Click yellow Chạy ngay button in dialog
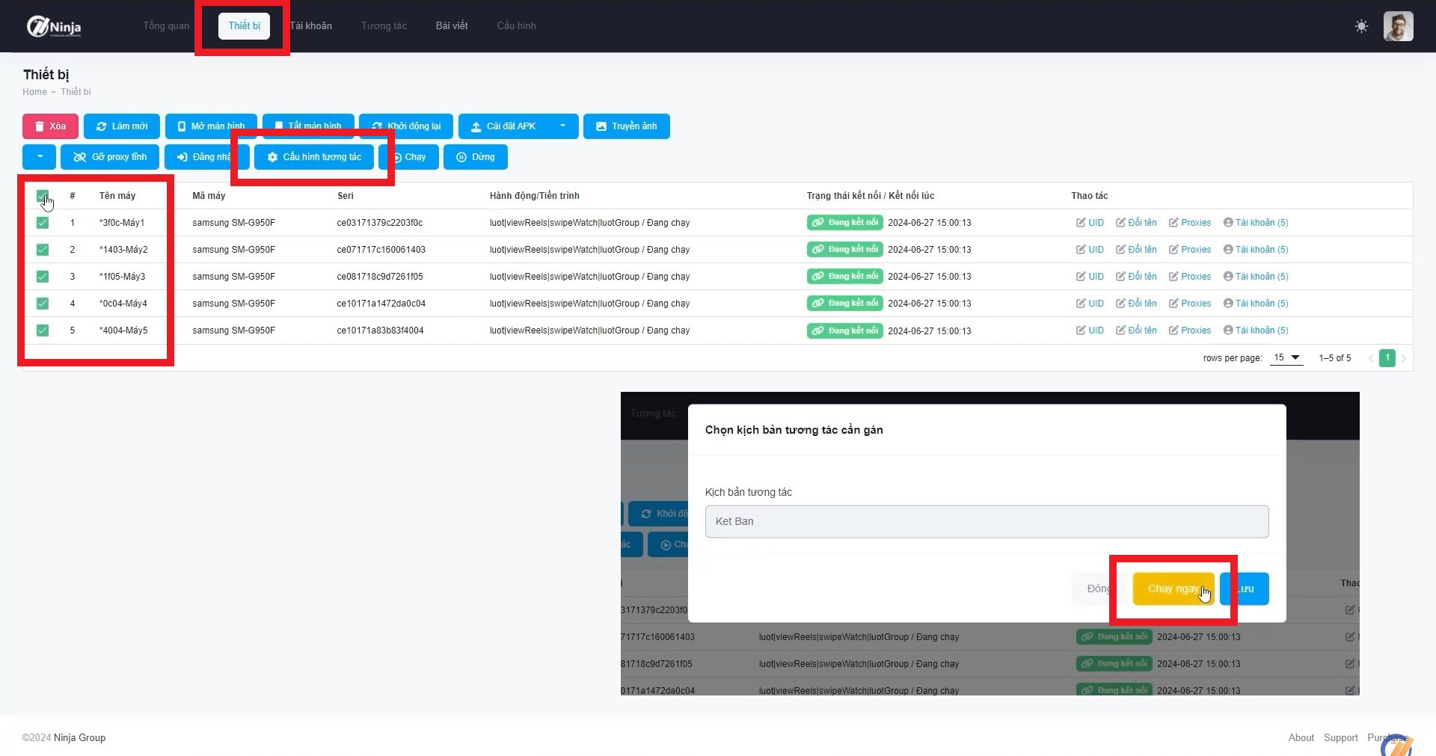Image resolution: width=1436 pixels, height=756 pixels. (1173, 588)
